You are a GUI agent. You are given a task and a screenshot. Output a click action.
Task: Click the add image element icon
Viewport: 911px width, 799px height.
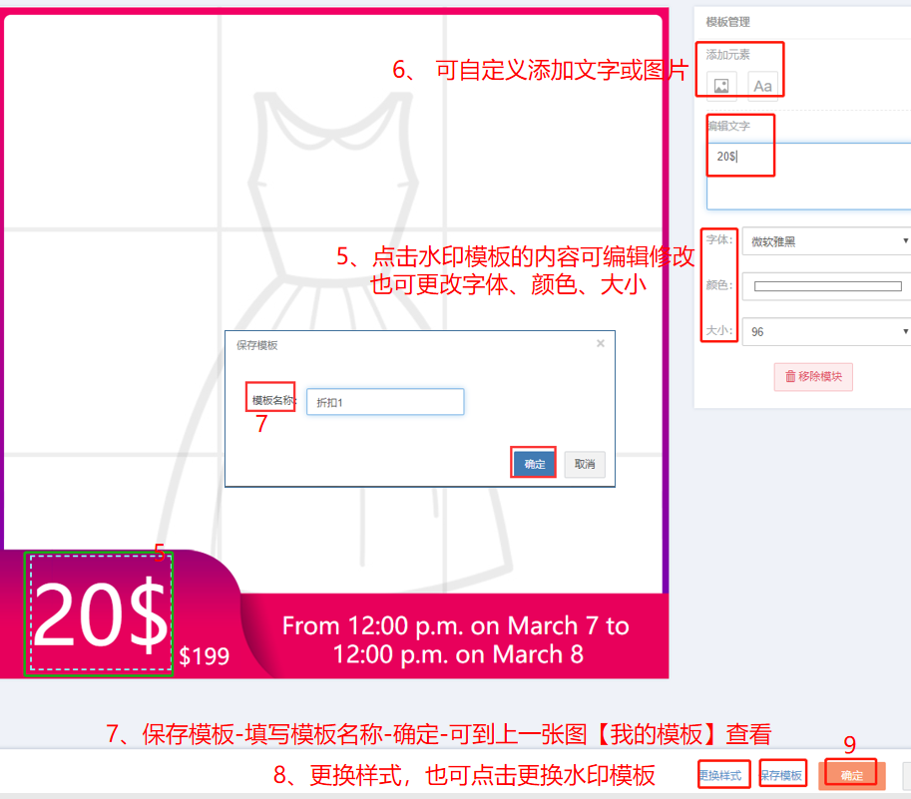click(721, 86)
